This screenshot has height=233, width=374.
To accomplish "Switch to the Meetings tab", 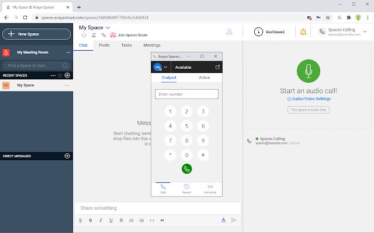I will (x=152, y=45).
